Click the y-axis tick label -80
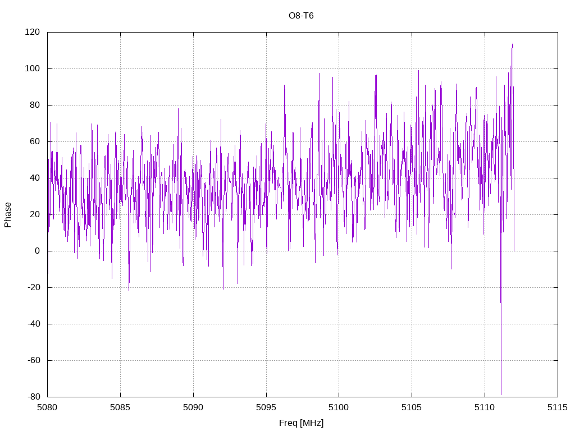 point(34,397)
